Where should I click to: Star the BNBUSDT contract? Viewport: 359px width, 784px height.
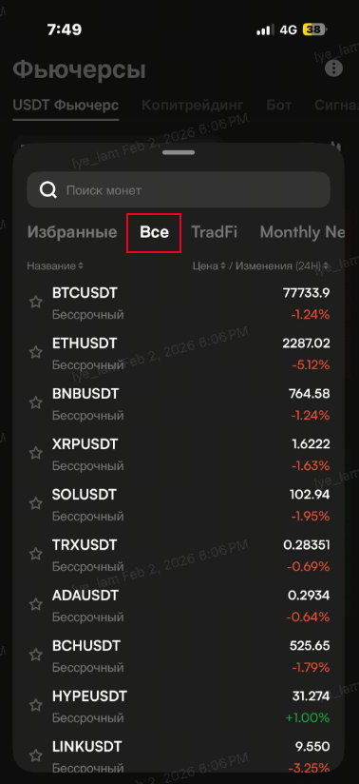[35, 402]
